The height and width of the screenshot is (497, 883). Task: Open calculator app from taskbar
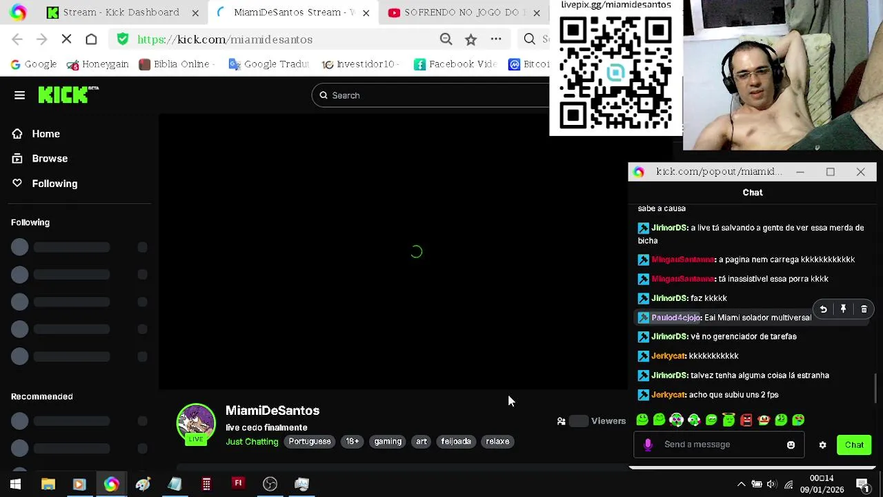point(206,484)
